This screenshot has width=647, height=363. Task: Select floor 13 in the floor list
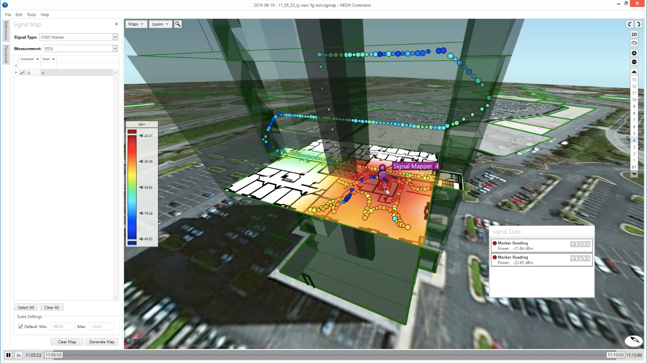(x=634, y=80)
